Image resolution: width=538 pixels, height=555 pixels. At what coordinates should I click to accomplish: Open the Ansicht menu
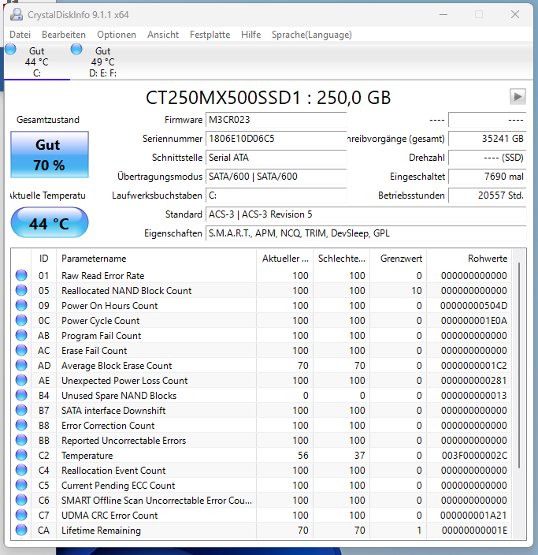[x=163, y=35]
